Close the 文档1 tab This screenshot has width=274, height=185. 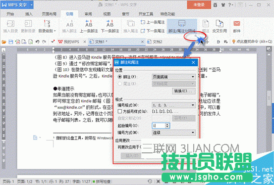coord(142,42)
